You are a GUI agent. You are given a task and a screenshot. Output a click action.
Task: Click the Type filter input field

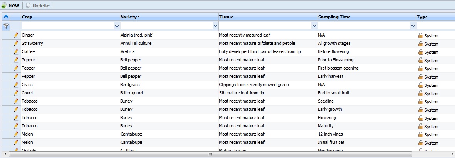click(436, 26)
